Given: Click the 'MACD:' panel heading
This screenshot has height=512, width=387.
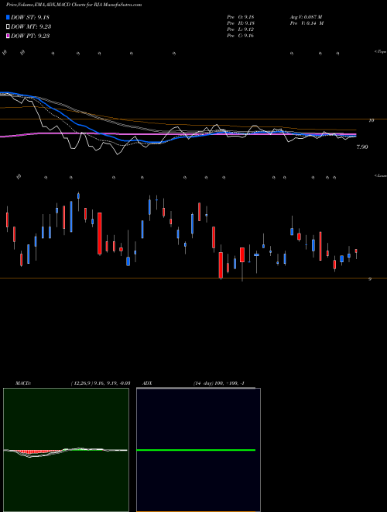Looking at the screenshot, I should tap(23, 383).
